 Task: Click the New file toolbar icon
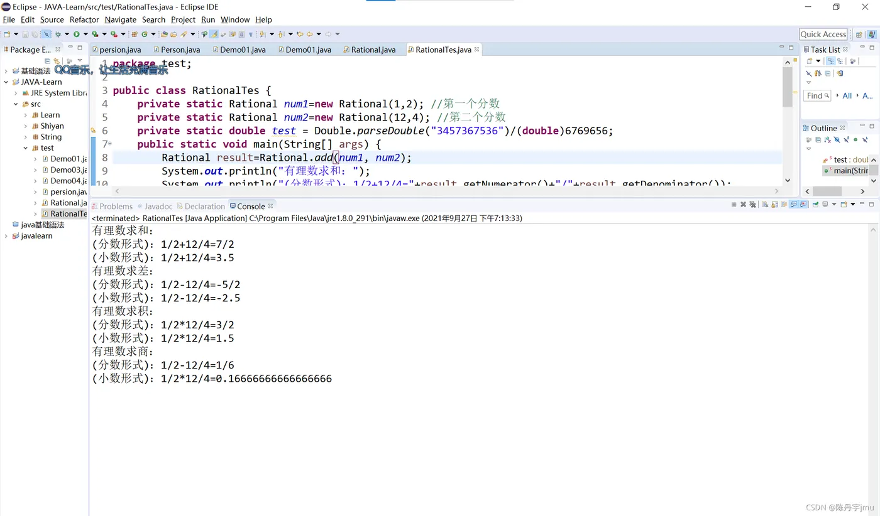pos(7,34)
